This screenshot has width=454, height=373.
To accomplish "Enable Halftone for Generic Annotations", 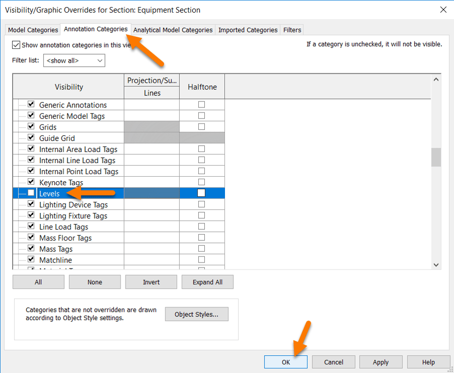I will pos(202,104).
